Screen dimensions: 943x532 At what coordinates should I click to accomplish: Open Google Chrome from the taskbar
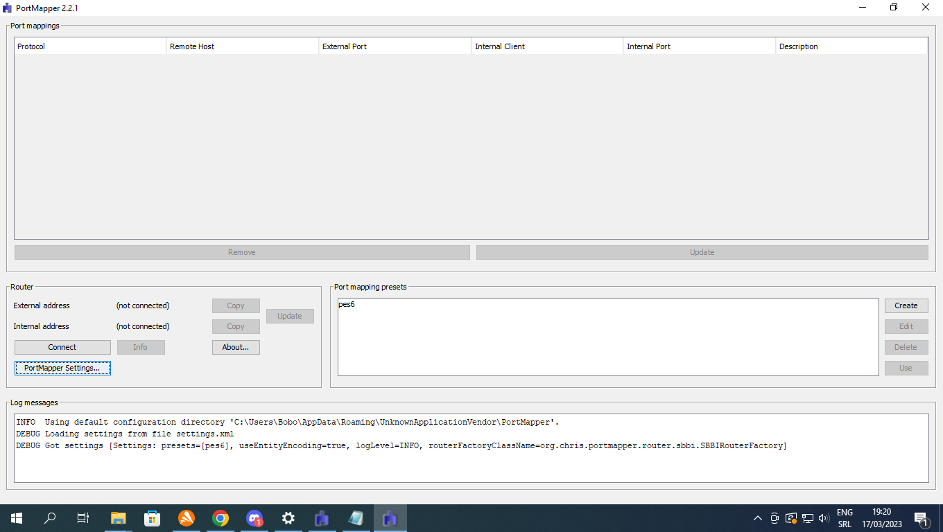(x=220, y=518)
